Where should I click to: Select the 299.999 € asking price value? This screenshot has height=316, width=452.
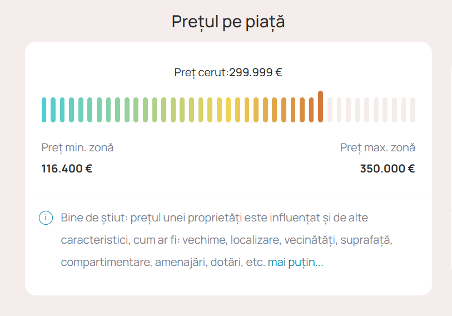pyautogui.click(x=256, y=72)
